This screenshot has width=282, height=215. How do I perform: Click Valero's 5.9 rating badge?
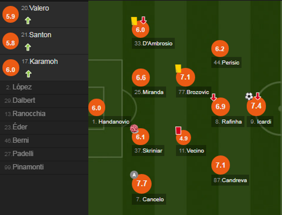click(10, 16)
